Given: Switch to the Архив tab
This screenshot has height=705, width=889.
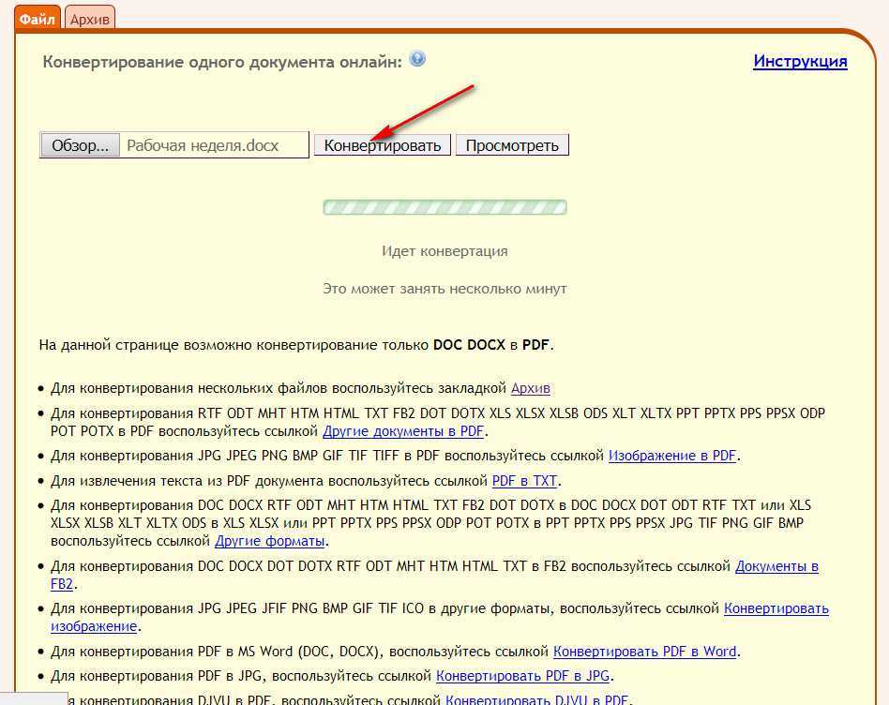Looking at the screenshot, I should [89, 18].
